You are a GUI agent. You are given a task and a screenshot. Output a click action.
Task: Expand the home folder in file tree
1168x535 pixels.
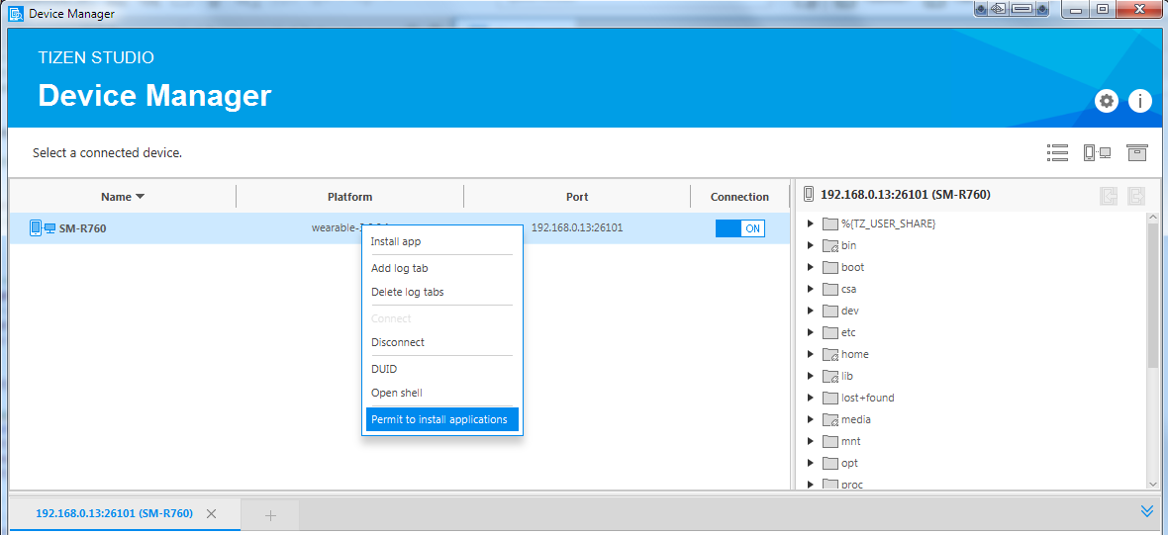(812, 354)
